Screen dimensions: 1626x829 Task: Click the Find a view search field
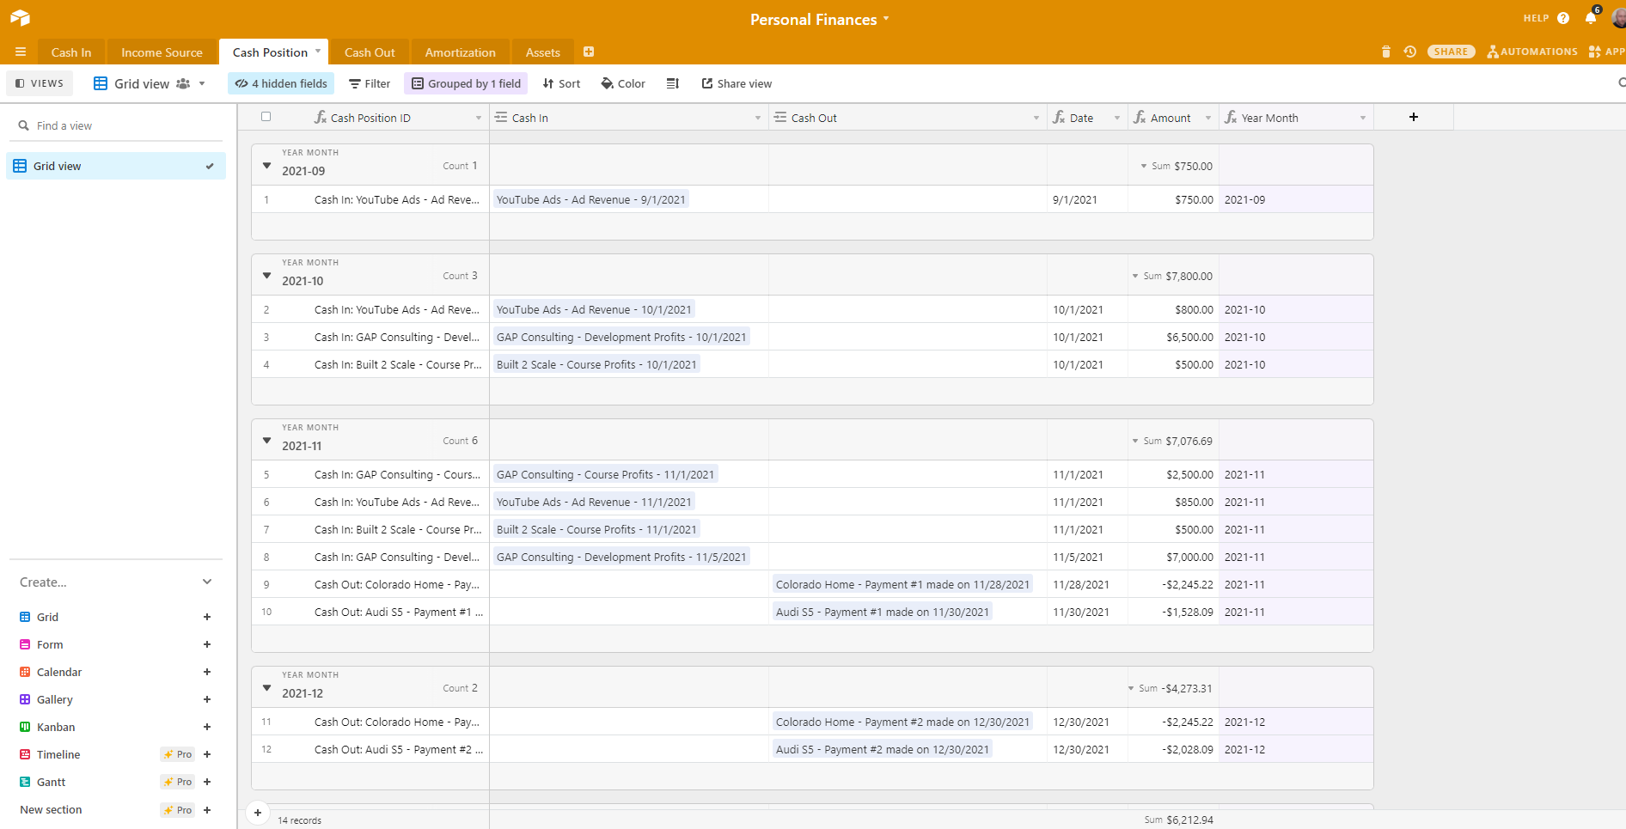(x=120, y=125)
